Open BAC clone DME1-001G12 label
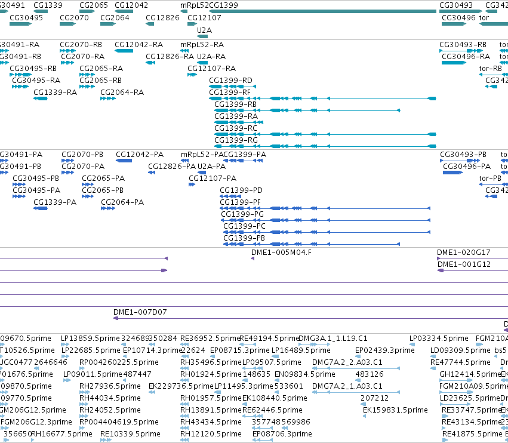The image size is (508, 443). click(x=464, y=264)
